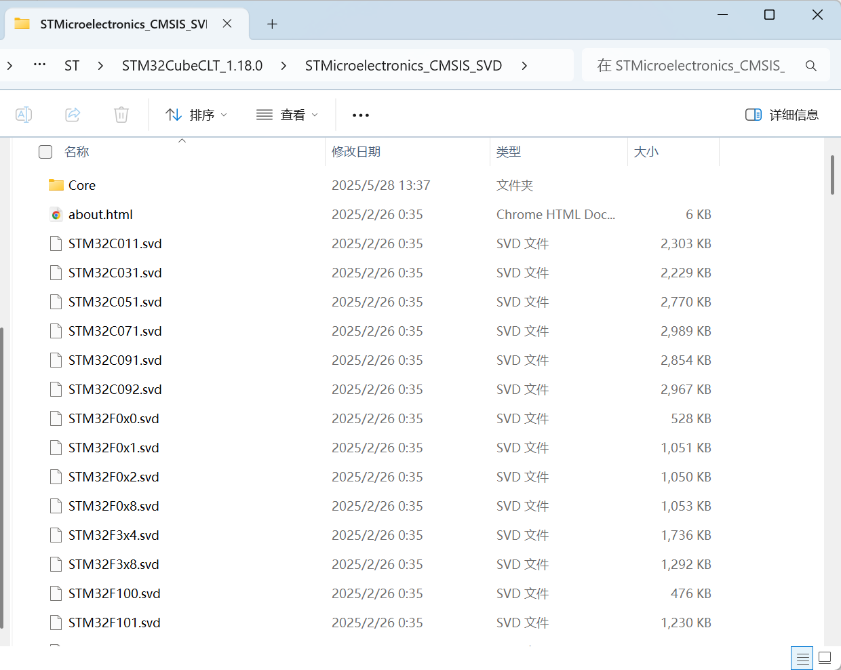Screen dimensions: 841x670
Task: Open the View (查看) menu
Action: pyautogui.click(x=287, y=115)
